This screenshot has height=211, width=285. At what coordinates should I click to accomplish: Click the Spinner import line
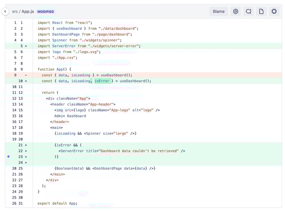79,40
